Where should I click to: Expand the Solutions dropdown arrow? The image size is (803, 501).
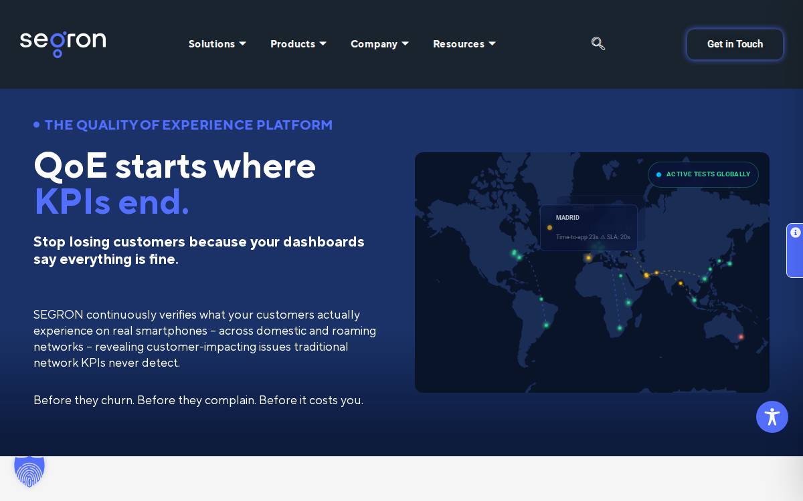click(x=242, y=44)
